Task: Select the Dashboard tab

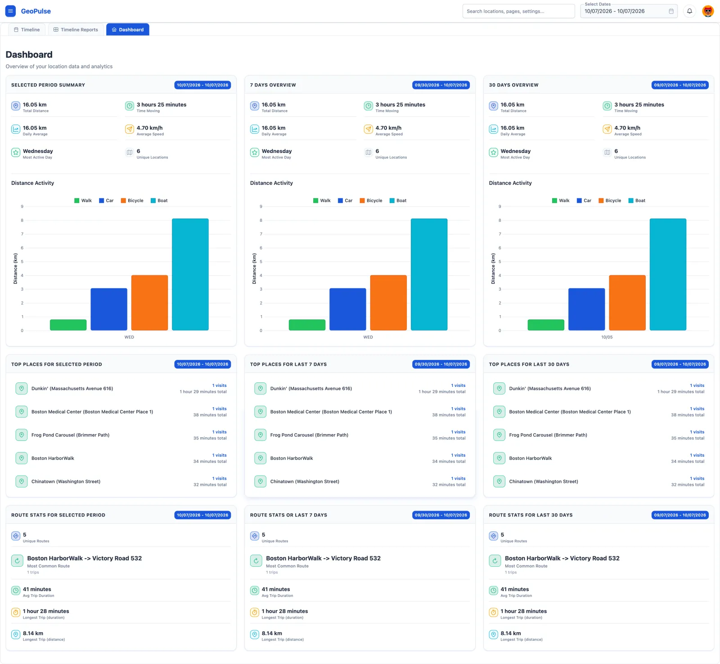Action: click(x=128, y=30)
